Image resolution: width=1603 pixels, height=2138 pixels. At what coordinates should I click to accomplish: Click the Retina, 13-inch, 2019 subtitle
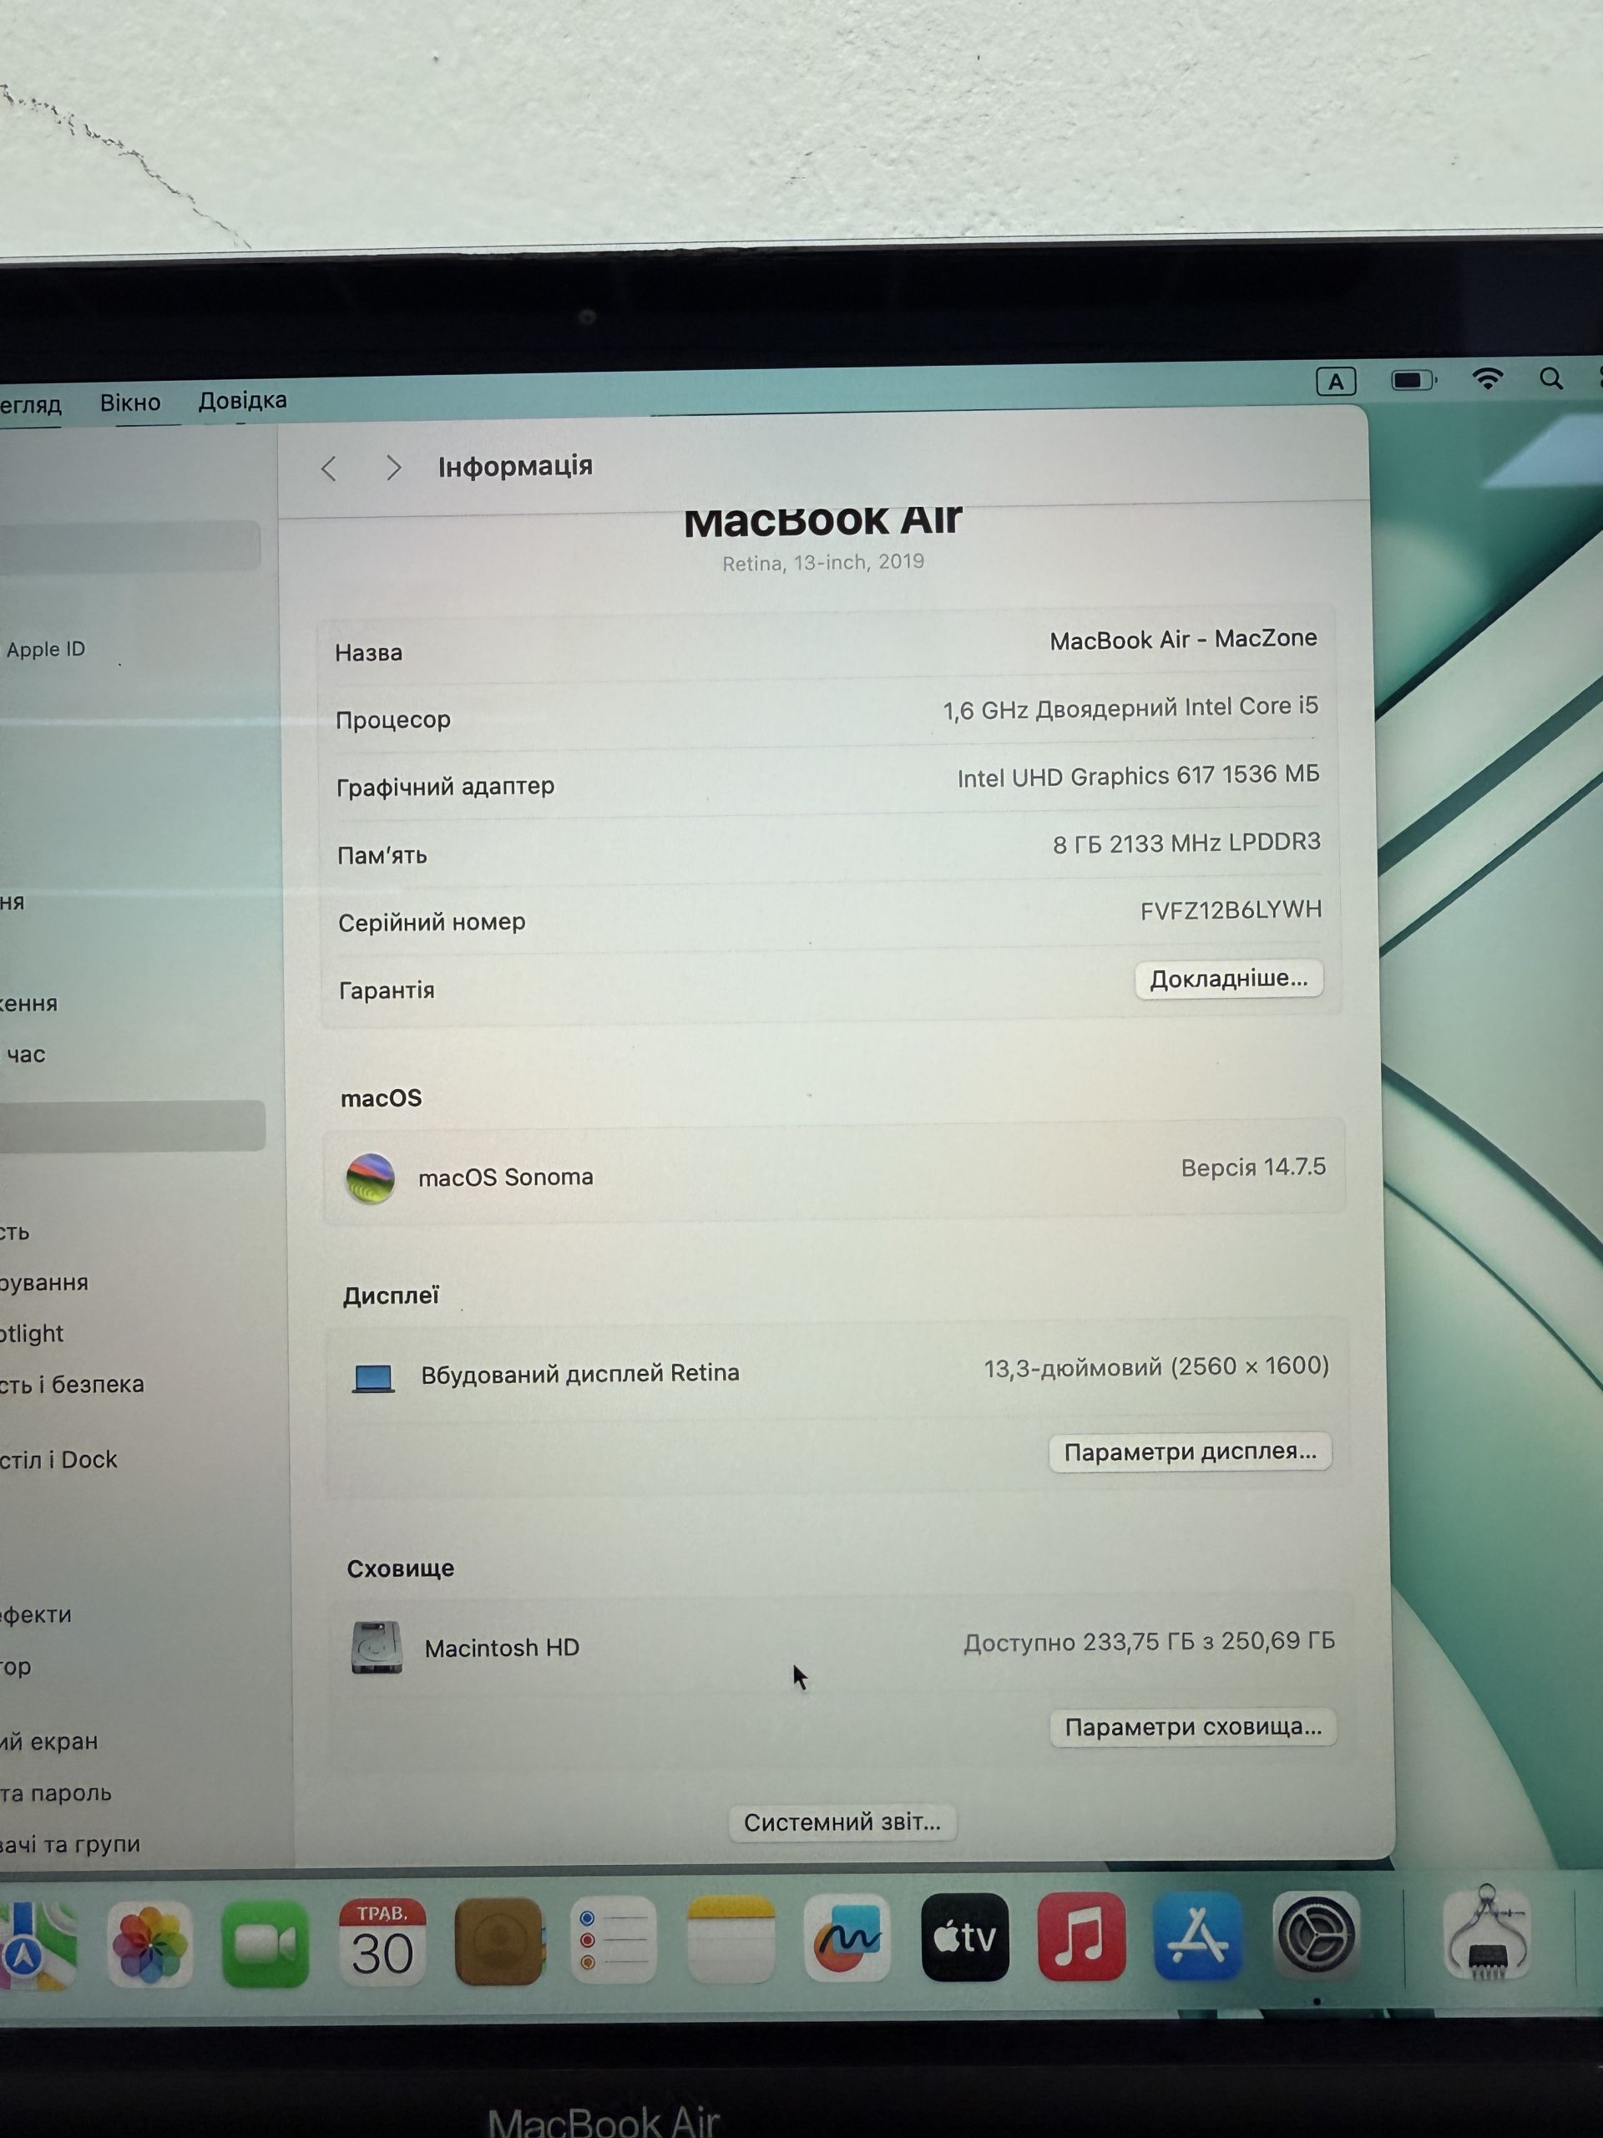click(x=823, y=563)
